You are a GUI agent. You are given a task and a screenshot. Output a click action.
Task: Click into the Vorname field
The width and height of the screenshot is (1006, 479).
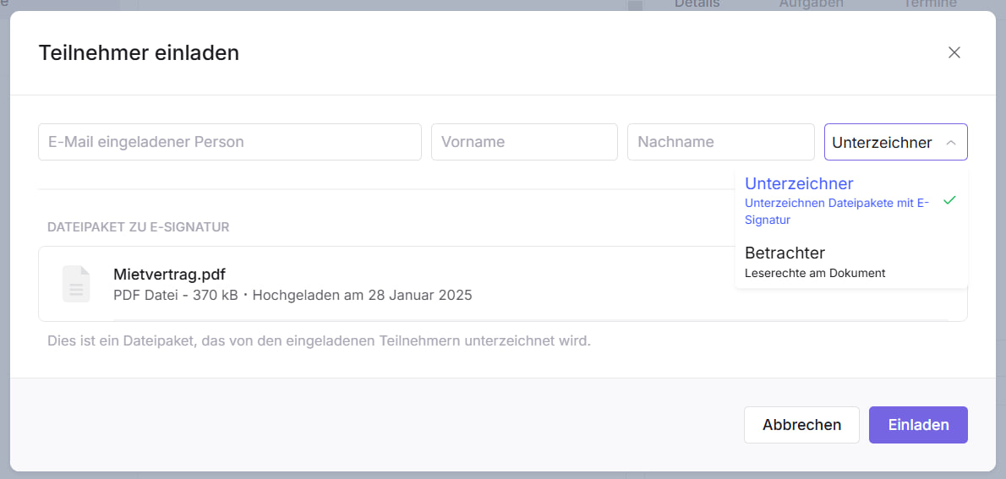pos(524,142)
